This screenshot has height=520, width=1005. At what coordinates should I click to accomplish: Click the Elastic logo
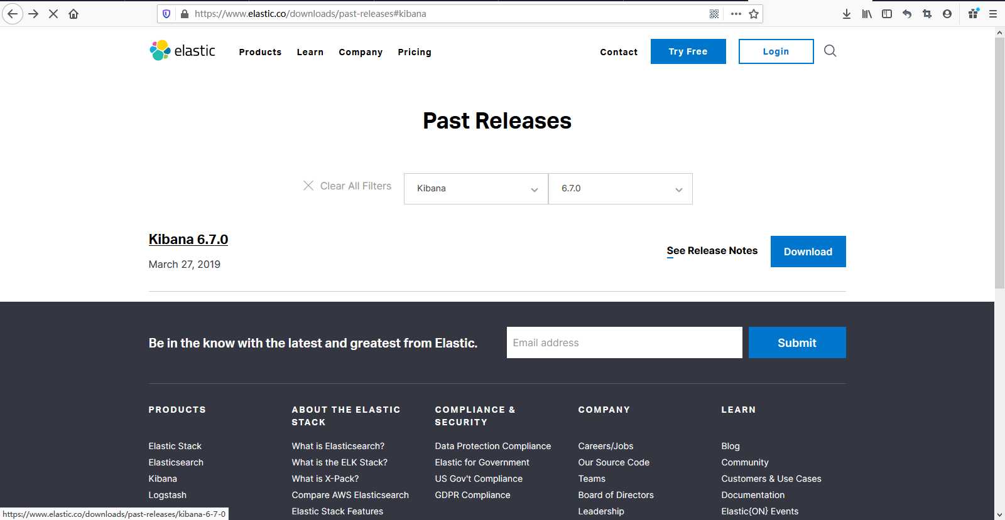(182, 50)
